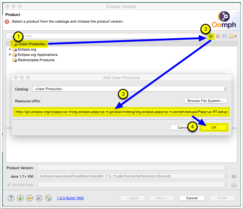This screenshot has width=243, height=209.
Task: Click the green plus add user products icon
Action: pos(210,36)
